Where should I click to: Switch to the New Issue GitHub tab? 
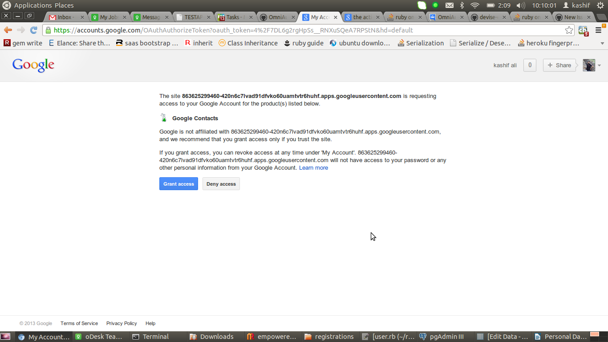pyautogui.click(x=573, y=17)
